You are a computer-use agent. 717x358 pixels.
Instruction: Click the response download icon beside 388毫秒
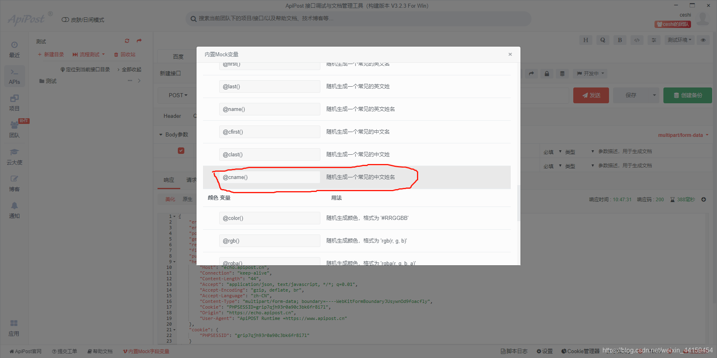click(x=704, y=199)
